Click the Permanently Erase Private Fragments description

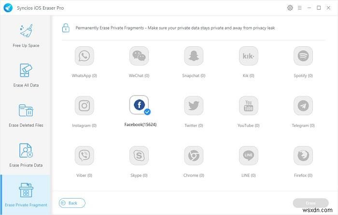175,28
